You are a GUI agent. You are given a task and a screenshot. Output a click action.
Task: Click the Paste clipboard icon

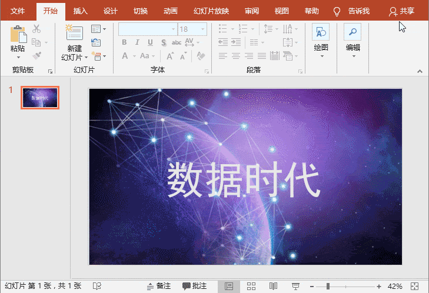point(19,34)
